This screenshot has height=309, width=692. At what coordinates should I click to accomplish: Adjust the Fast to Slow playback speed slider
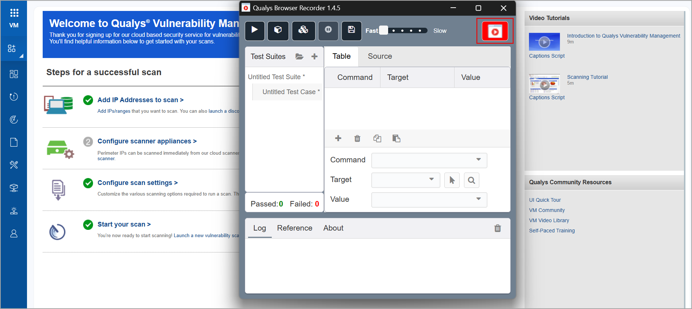click(403, 31)
